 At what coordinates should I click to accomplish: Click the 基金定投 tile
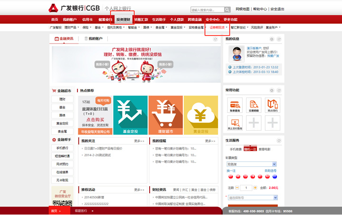tap(130, 115)
